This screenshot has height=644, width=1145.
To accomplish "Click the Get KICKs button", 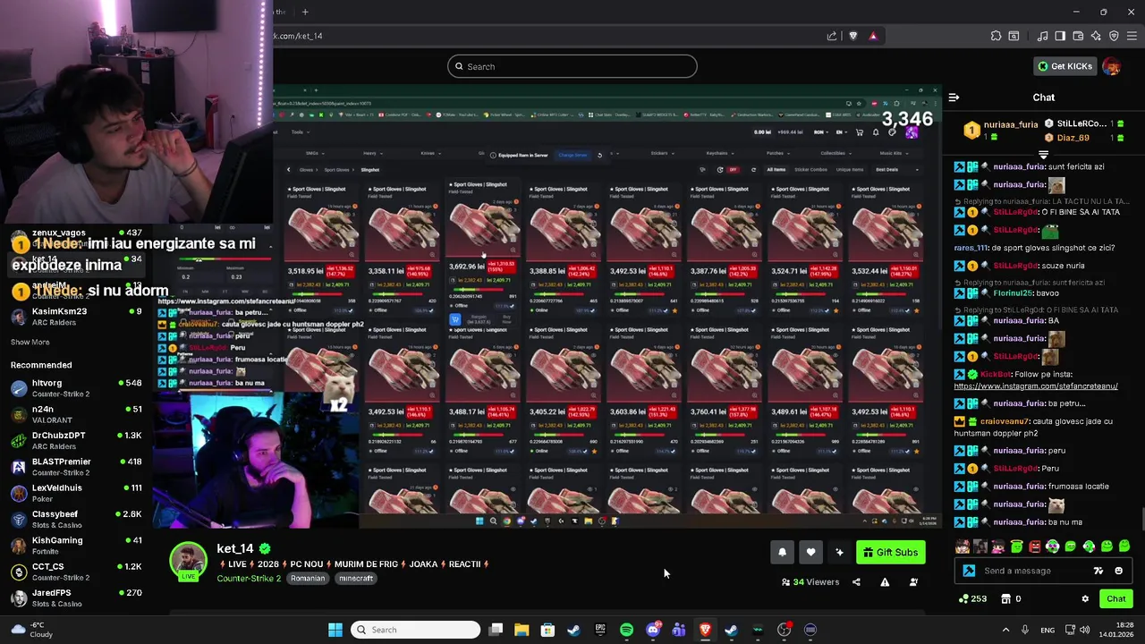I will point(1064,66).
